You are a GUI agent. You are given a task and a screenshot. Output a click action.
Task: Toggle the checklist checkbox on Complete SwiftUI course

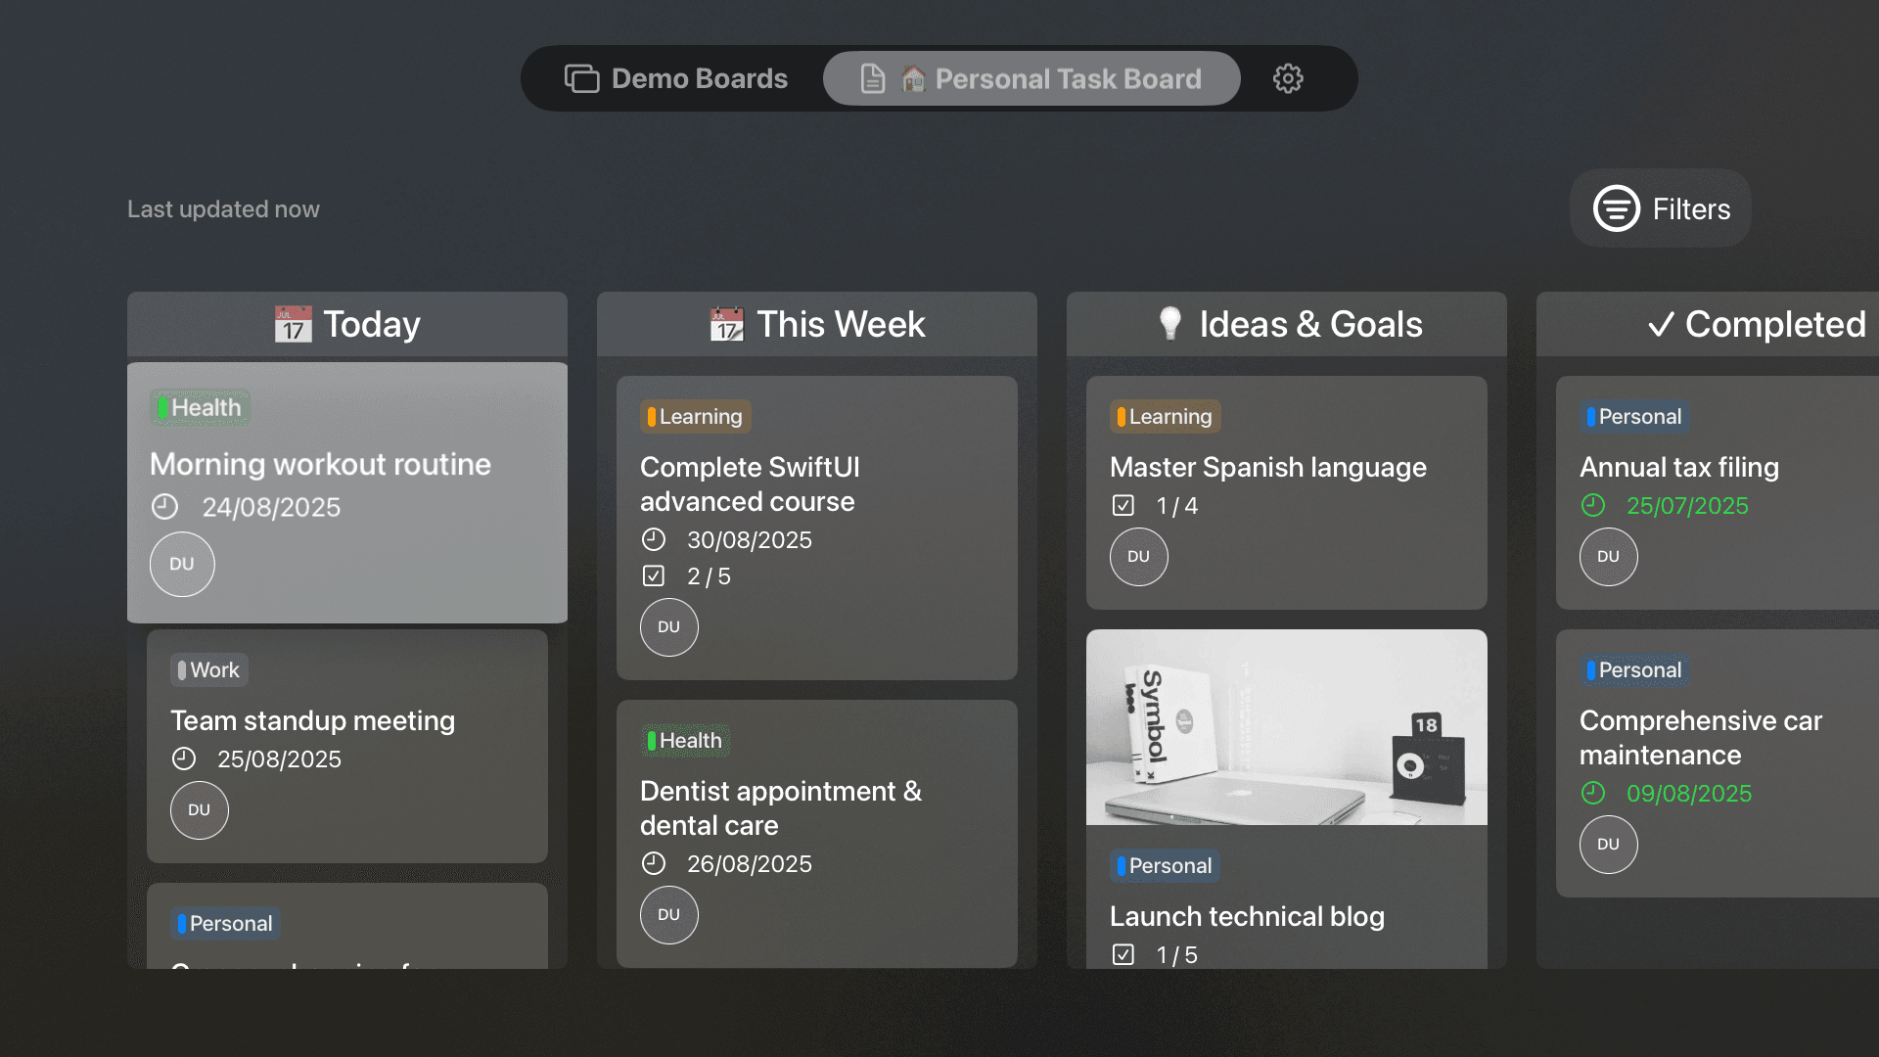[653, 576]
